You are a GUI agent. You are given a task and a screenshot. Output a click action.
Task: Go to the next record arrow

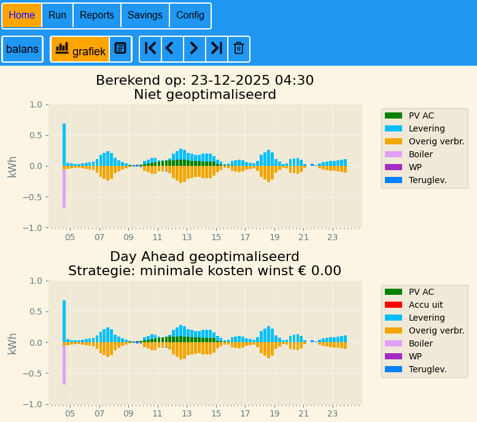[195, 49]
